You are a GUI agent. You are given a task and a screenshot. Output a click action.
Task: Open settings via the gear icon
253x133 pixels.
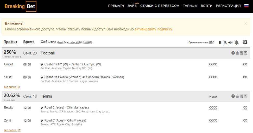(245, 42)
